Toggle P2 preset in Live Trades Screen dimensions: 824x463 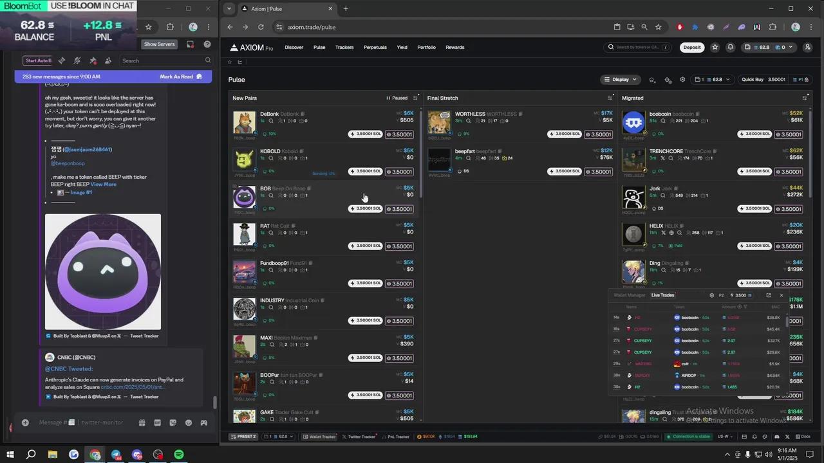[x=722, y=295]
